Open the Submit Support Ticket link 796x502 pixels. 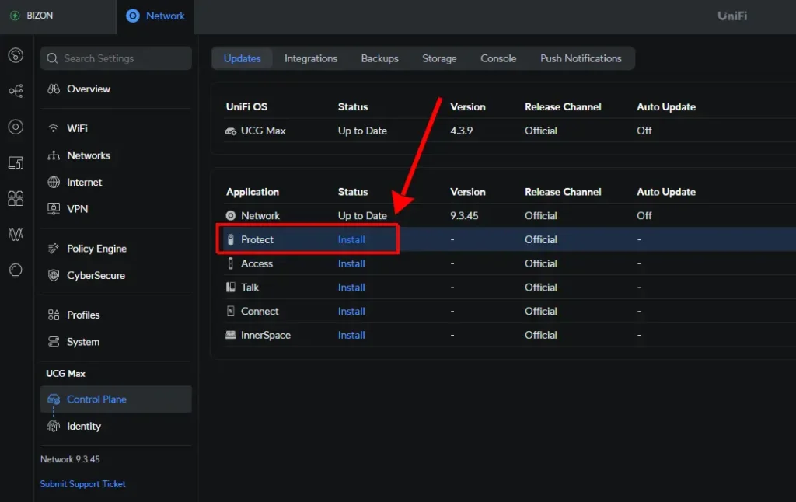82,483
